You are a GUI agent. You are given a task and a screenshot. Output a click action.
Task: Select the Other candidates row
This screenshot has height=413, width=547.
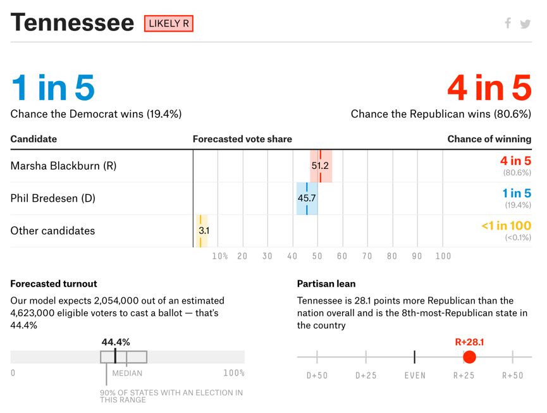click(x=271, y=231)
